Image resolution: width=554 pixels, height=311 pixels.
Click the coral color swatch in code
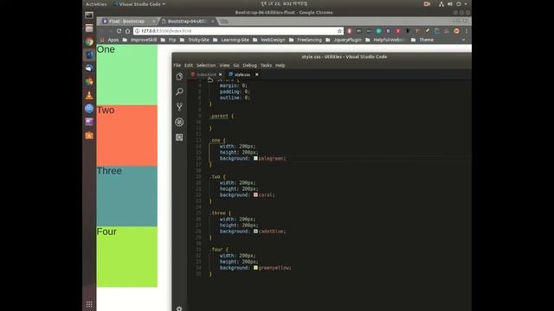point(255,194)
